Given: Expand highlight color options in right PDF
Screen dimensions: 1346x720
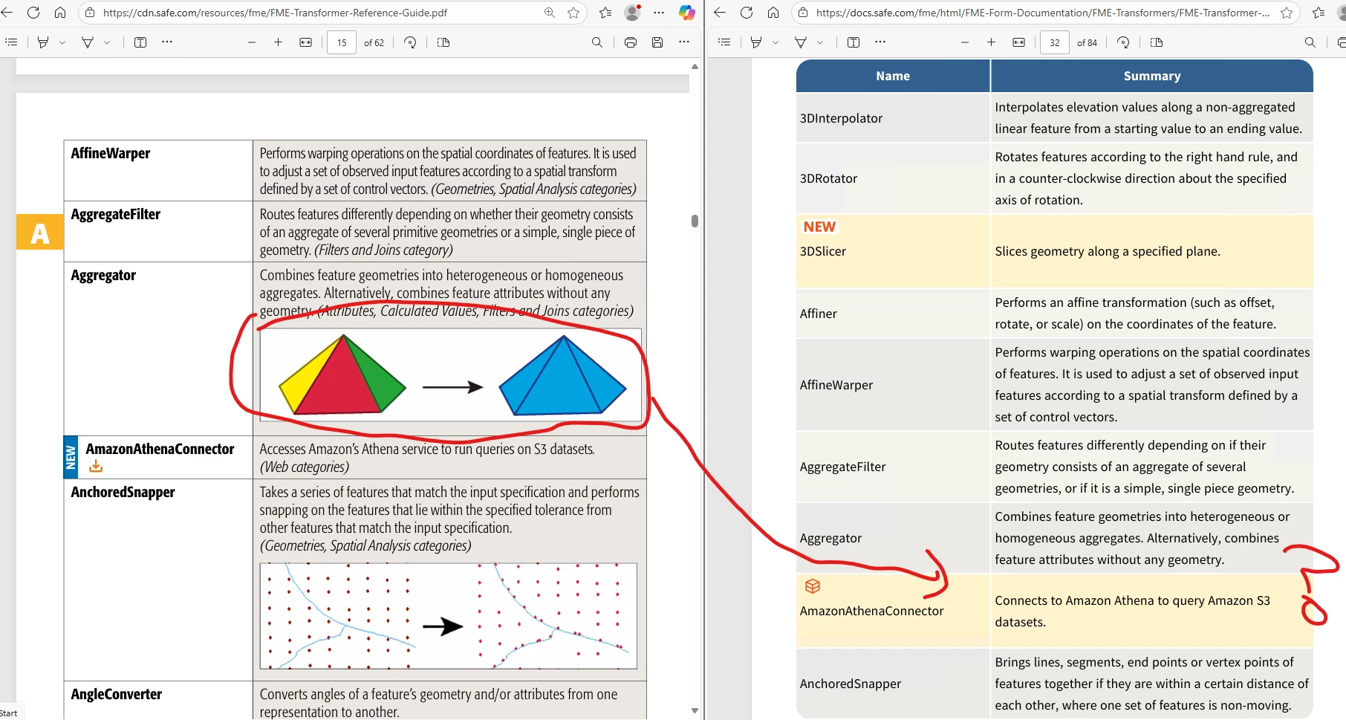Looking at the screenshot, I should [x=776, y=42].
